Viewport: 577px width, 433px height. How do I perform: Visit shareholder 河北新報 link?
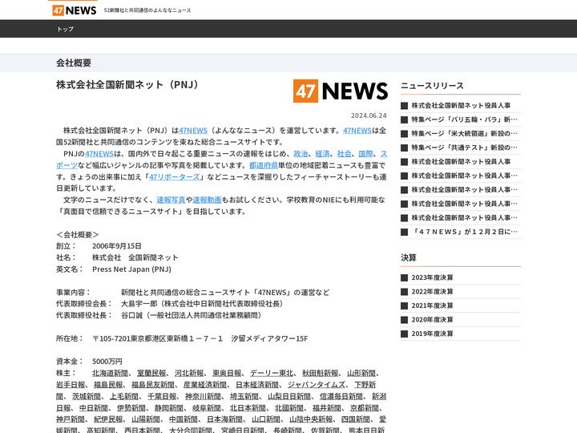pyautogui.click(x=189, y=373)
